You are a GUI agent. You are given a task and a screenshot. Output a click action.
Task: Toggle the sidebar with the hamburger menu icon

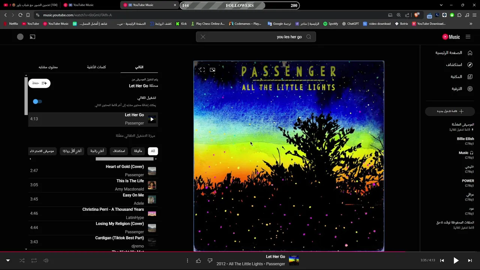(468, 37)
